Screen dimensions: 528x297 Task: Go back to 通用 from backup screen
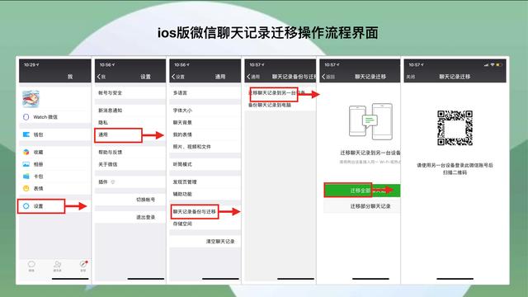(253, 77)
